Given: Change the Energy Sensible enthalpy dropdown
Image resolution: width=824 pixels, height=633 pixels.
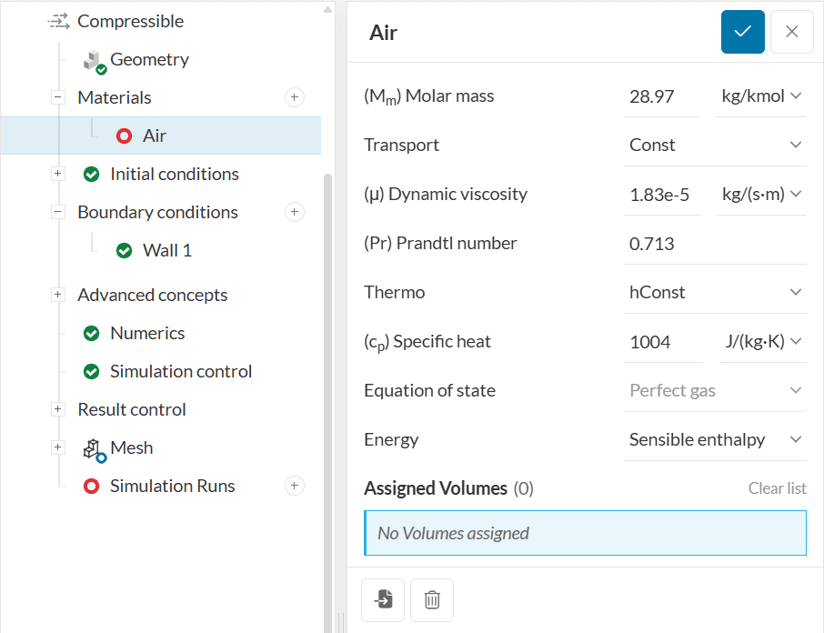Looking at the screenshot, I should [x=715, y=439].
